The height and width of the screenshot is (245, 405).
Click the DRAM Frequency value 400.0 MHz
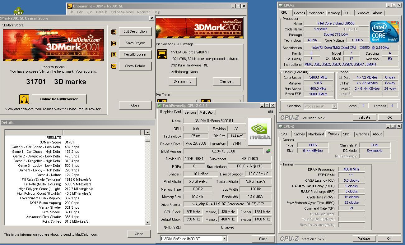351,170
